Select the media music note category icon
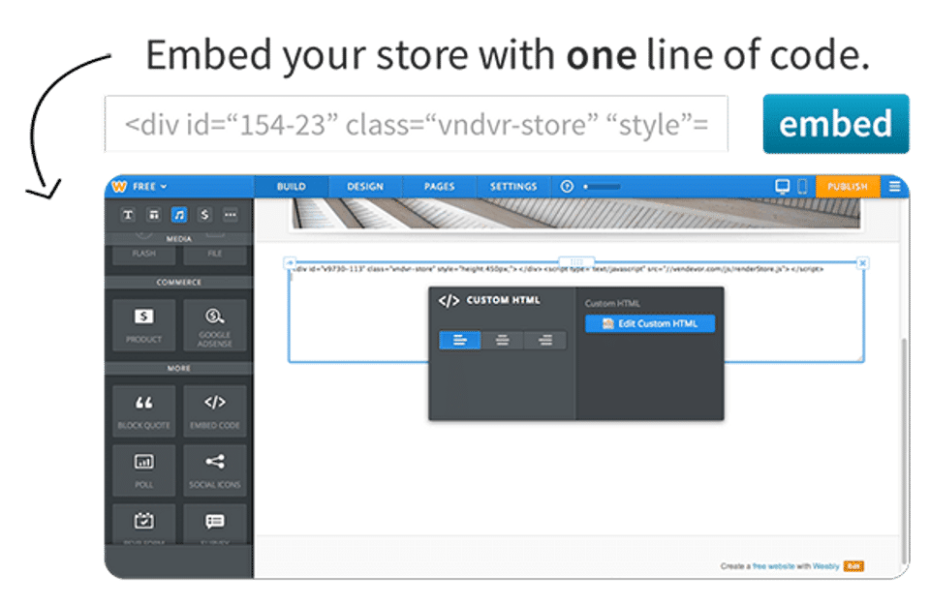Image resolution: width=930 pixels, height=604 pixels. [x=179, y=215]
